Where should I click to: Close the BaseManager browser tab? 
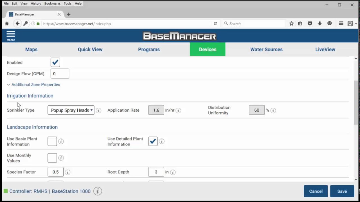(59, 14)
